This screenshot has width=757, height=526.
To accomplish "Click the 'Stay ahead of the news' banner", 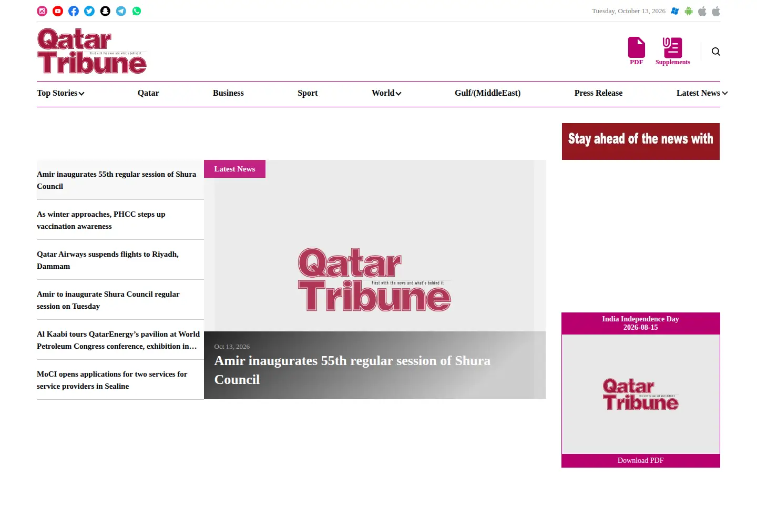I will [x=641, y=141].
